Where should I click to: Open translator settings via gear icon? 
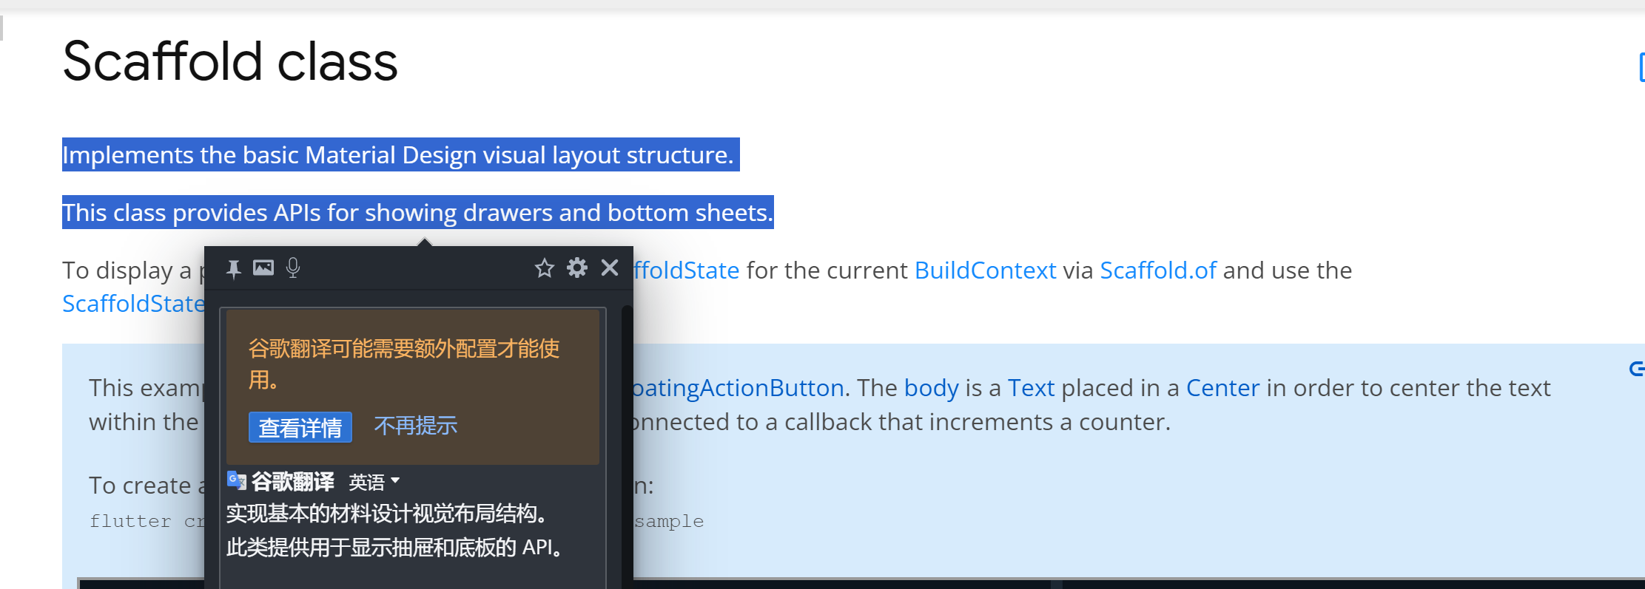[577, 268]
